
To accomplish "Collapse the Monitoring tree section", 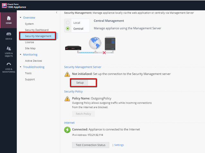I will tap(21, 55).
